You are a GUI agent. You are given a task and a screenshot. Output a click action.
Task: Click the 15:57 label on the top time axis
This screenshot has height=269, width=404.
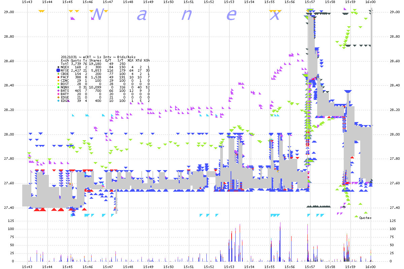tap(310, 2)
